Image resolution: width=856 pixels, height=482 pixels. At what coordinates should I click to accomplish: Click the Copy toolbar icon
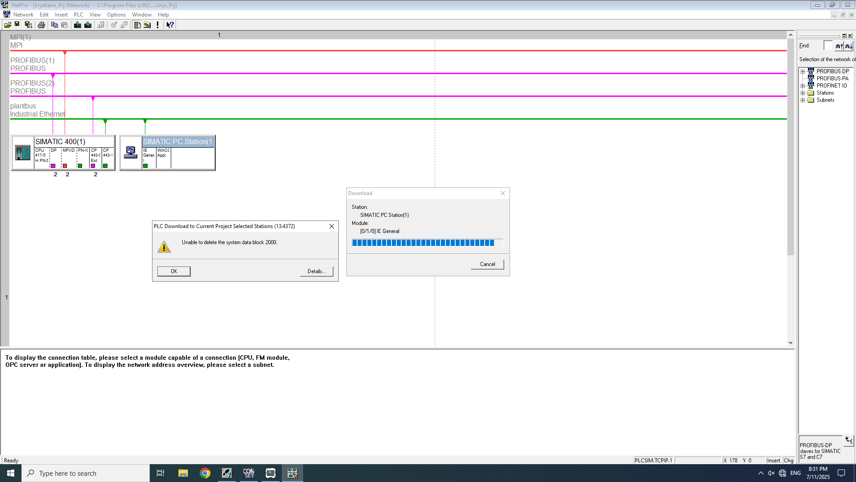pos(54,25)
